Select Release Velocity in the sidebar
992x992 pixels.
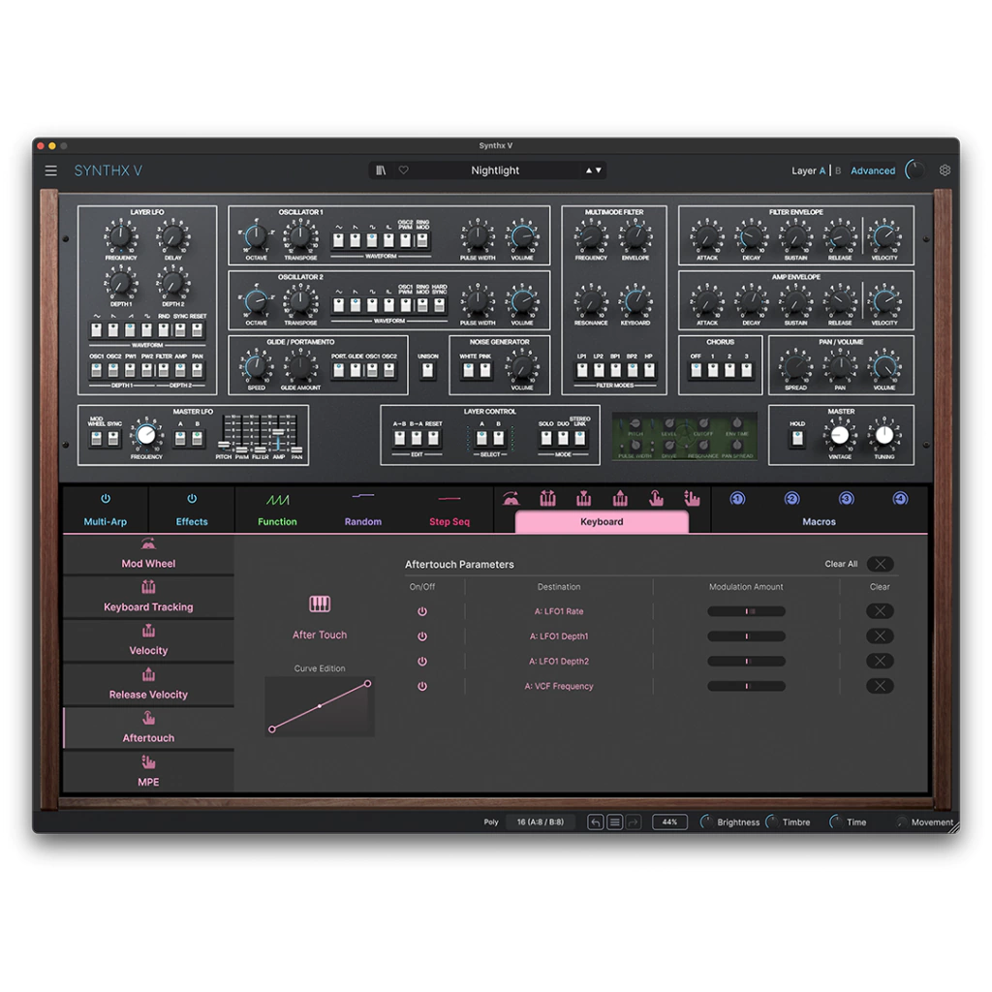coord(148,685)
